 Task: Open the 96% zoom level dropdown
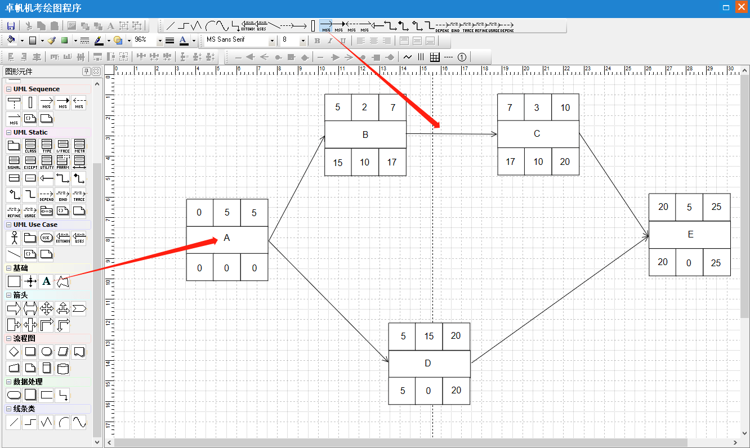click(x=159, y=41)
